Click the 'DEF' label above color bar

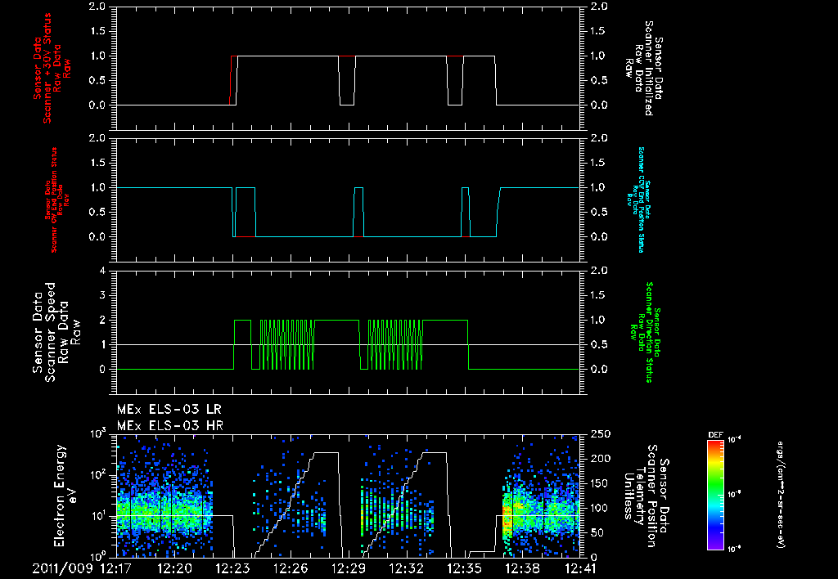[x=715, y=435]
